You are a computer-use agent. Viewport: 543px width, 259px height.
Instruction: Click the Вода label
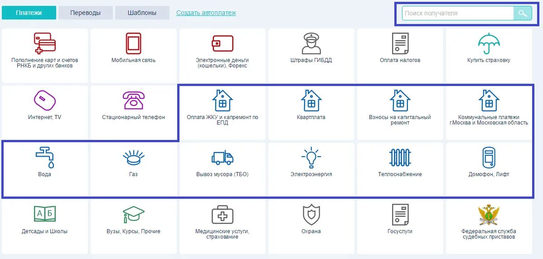pyautogui.click(x=45, y=174)
